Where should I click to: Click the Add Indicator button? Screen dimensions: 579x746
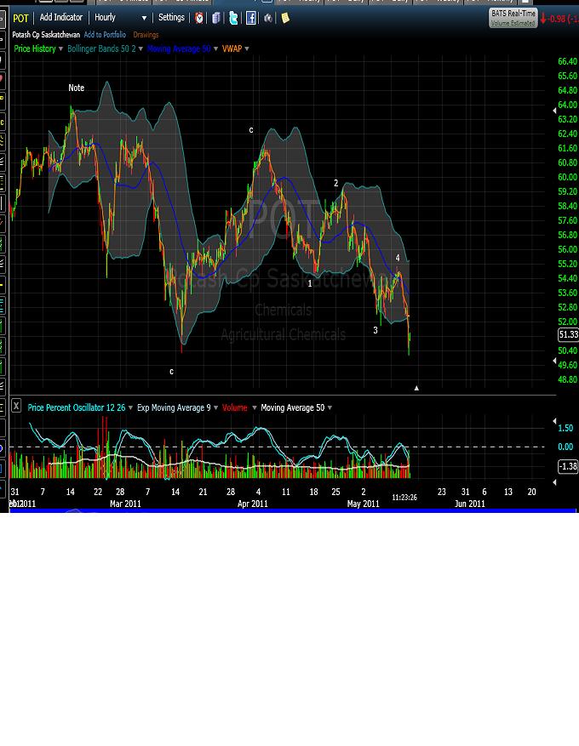point(61,18)
